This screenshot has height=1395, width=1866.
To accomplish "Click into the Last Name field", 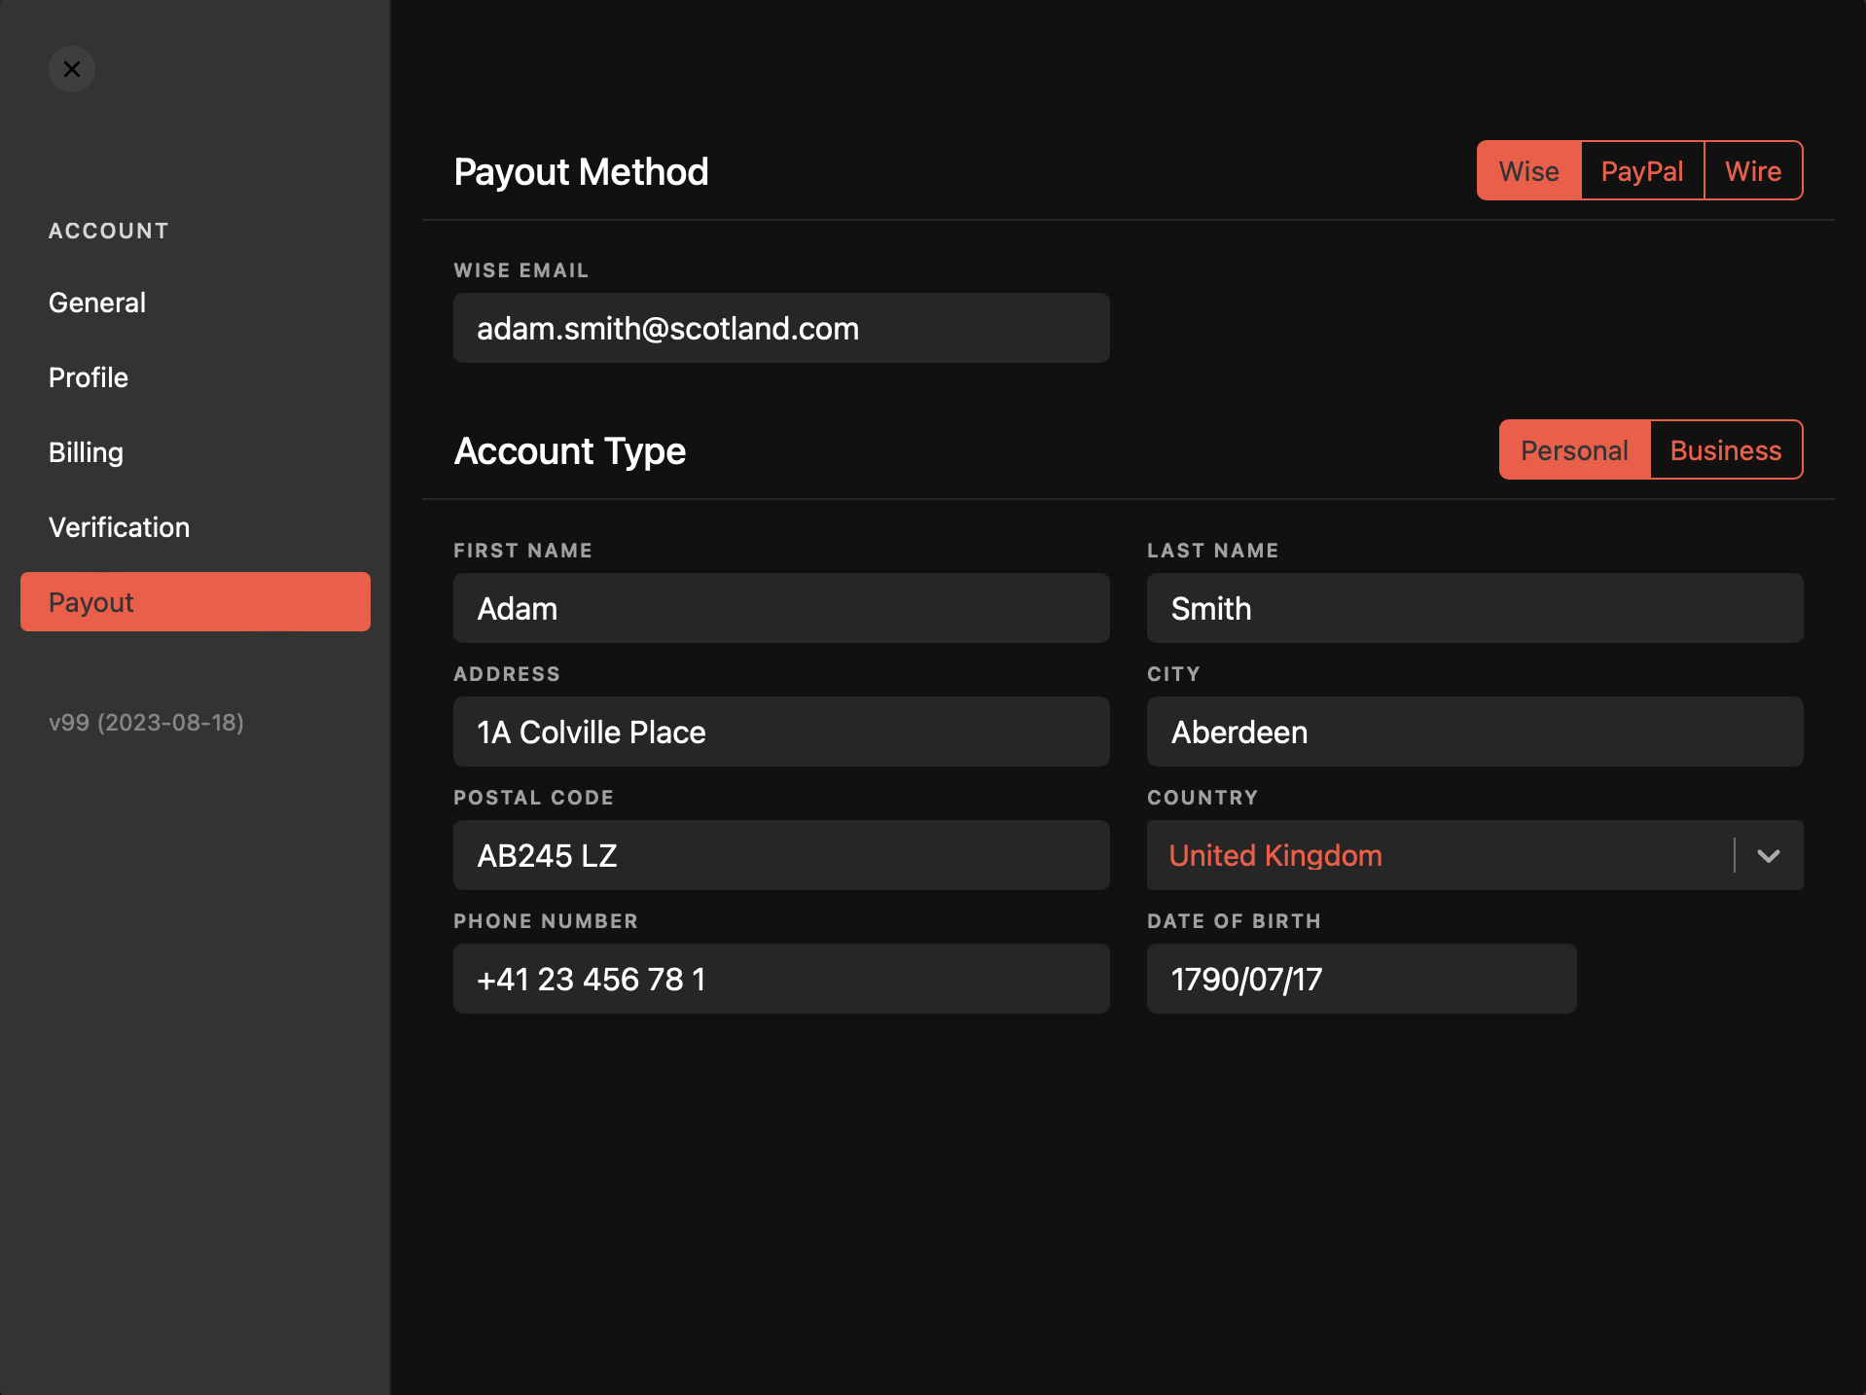I will (x=1474, y=609).
